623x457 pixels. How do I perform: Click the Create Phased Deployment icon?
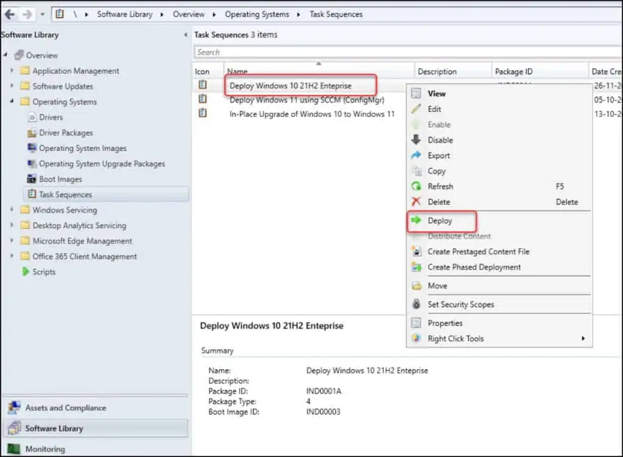pos(416,267)
